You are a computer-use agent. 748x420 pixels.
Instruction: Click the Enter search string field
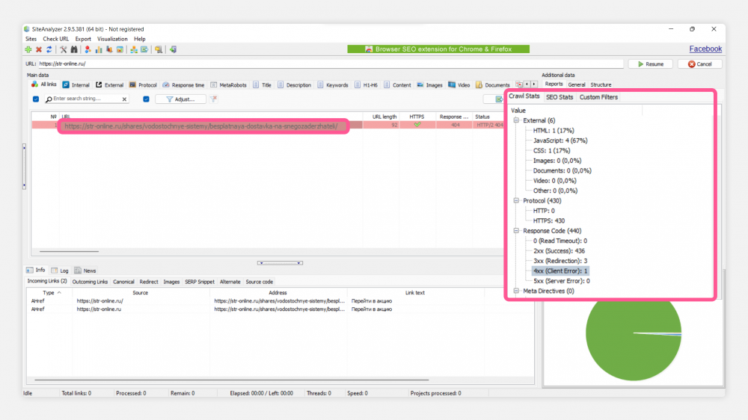click(86, 99)
